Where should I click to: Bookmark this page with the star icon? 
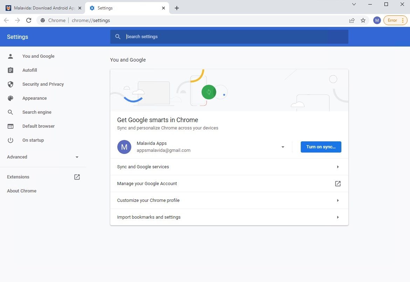click(x=363, y=20)
